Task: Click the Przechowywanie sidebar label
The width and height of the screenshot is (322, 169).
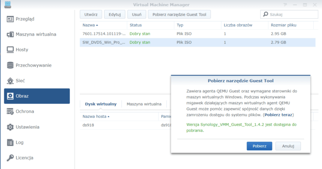Action: (x=33, y=65)
